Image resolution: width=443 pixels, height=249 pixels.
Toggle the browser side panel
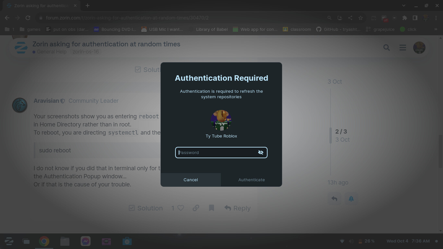tap(415, 18)
